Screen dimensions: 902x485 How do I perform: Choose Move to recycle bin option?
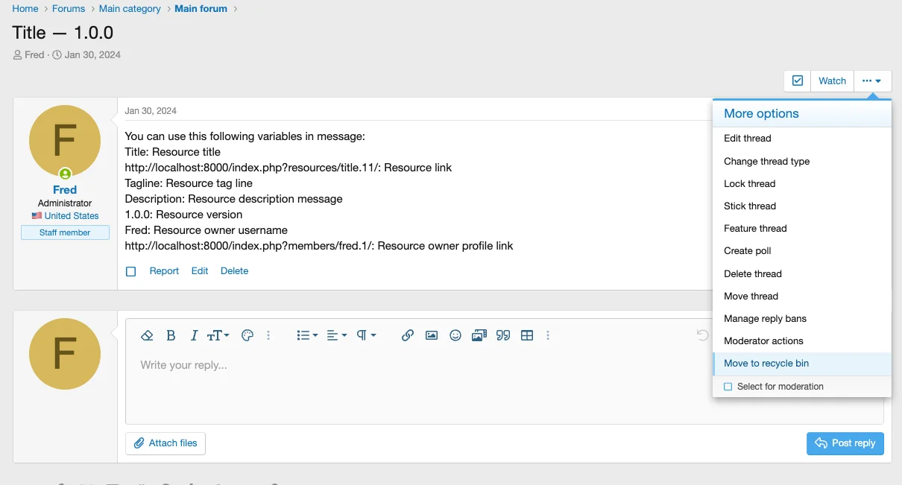[x=766, y=364]
